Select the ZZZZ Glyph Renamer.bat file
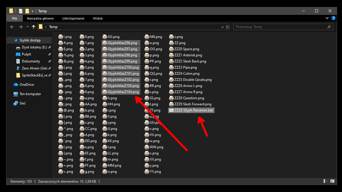 191,110
